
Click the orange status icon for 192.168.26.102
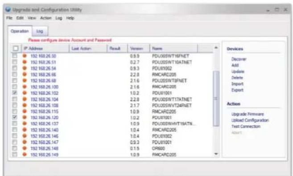(25, 93)
